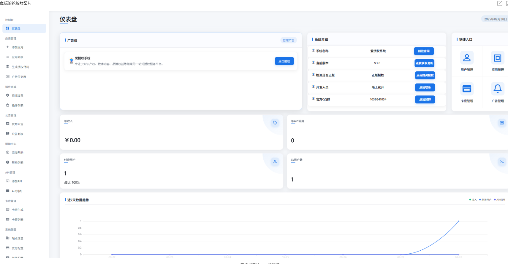Image resolution: width=508 pixels, height=264 pixels.
Task: Click the 前往官网 button
Action: (424, 51)
